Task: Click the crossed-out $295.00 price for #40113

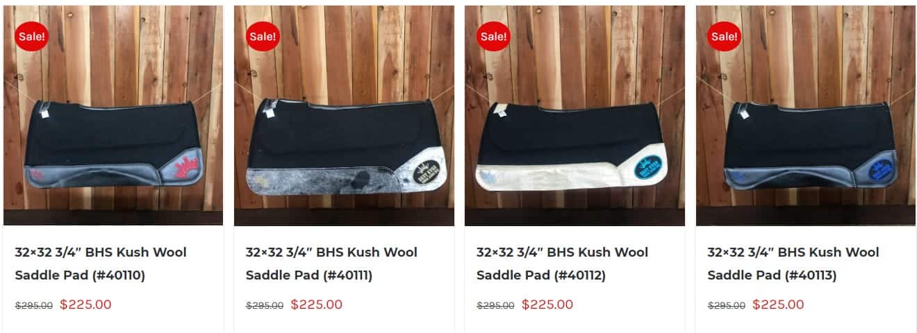Action: 727,305
